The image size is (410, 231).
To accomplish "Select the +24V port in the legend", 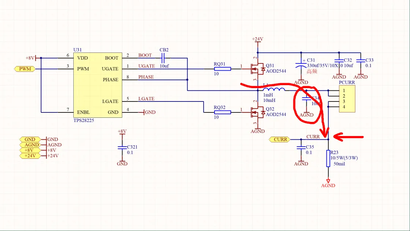I will pyautogui.click(x=30, y=156).
